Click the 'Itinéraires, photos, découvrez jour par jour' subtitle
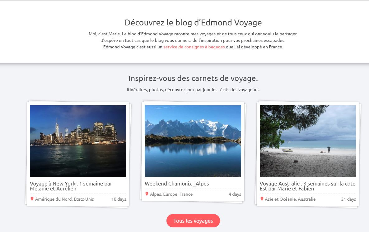Image resolution: width=369 pixels, height=232 pixels. 193,90
